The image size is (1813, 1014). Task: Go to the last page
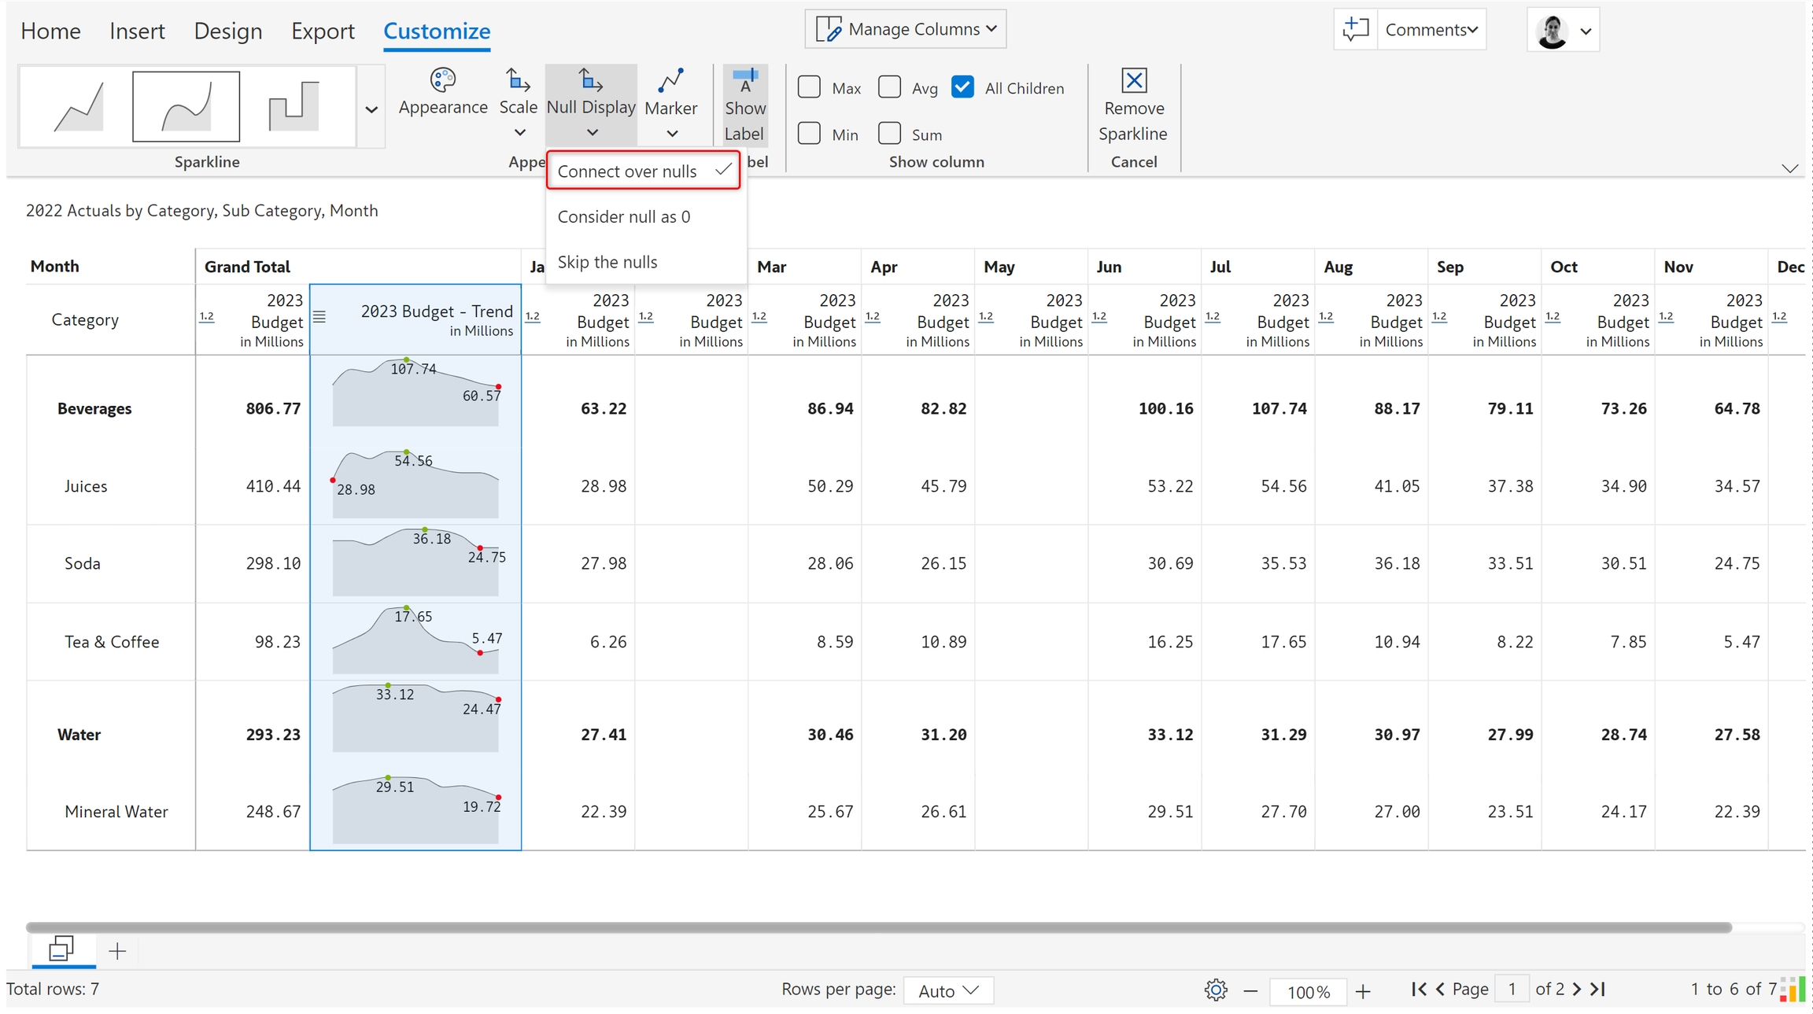(x=1598, y=989)
